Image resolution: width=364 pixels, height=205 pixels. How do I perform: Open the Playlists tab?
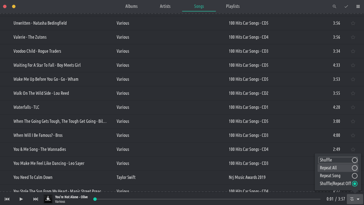(x=233, y=6)
